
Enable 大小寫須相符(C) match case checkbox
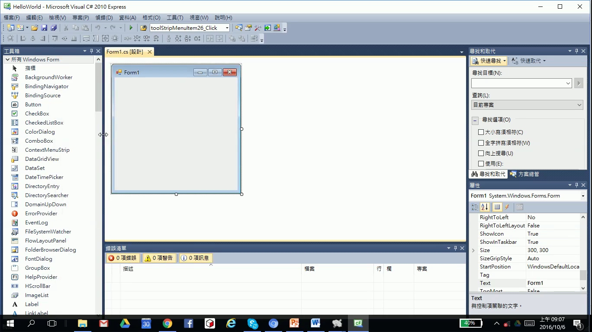[481, 132]
